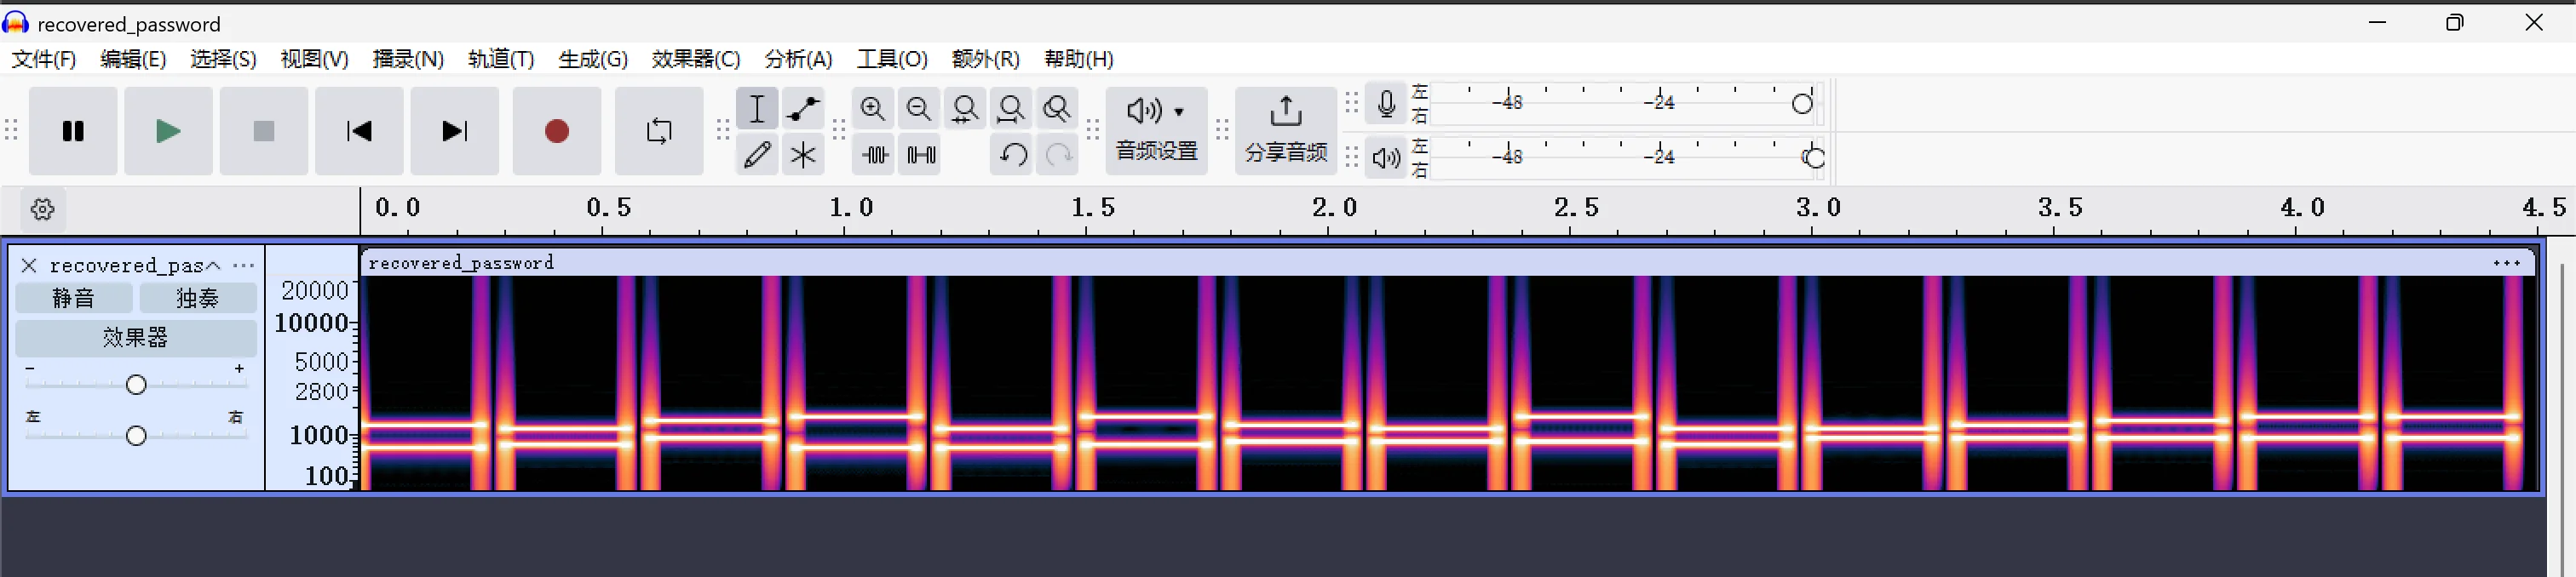Click the track gain slider knob

[x=136, y=385]
